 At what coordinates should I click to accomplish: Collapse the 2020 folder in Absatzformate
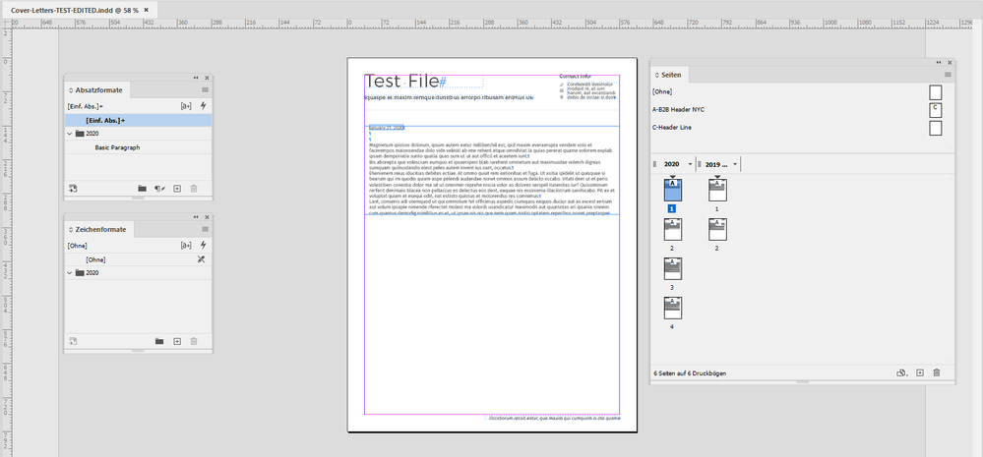pyautogui.click(x=70, y=134)
